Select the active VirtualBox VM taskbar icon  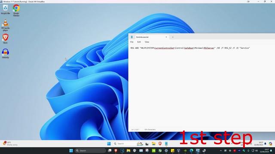(x=198, y=151)
